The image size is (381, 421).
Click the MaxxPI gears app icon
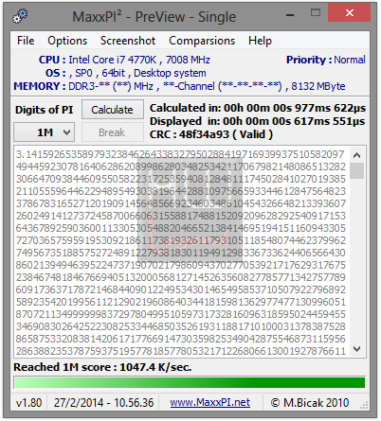(20, 16)
